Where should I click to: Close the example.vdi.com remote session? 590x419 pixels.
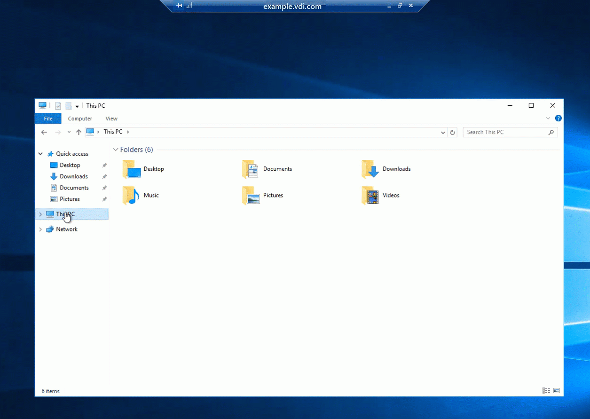point(411,6)
